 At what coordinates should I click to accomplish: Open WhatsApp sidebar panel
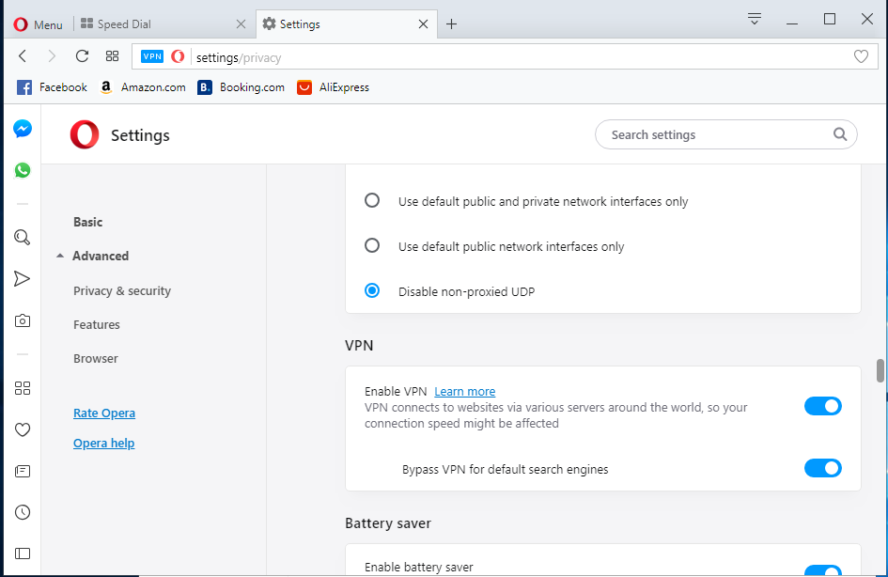[x=23, y=170]
